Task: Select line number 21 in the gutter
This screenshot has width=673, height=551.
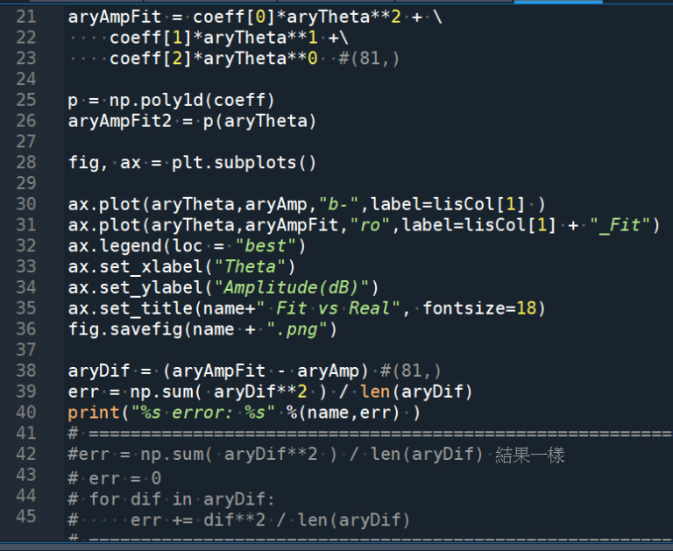Action: (x=26, y=17)
